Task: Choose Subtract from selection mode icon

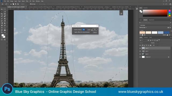Action: click(x=16, y=4)
